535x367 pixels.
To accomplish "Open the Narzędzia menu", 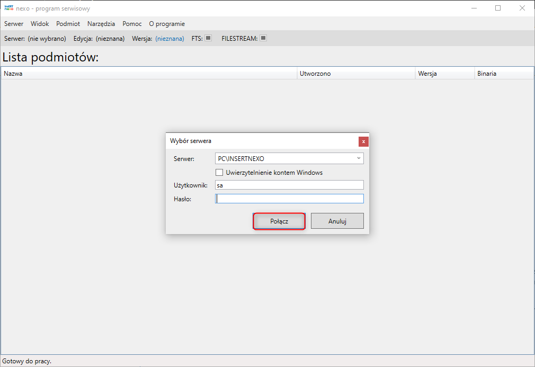I will pyautogui.click(x=101, y=24).
